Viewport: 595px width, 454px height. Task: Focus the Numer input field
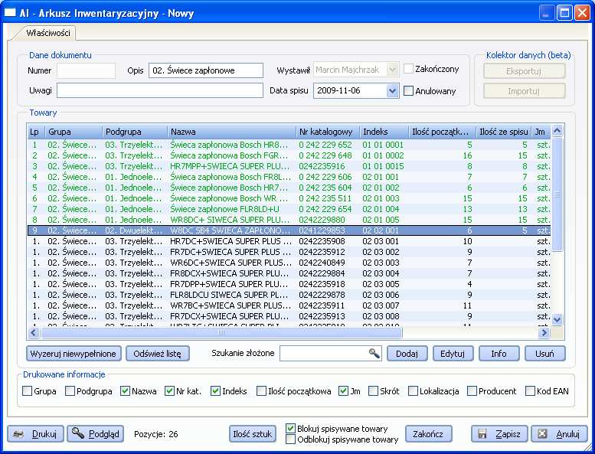click(86, 70)
